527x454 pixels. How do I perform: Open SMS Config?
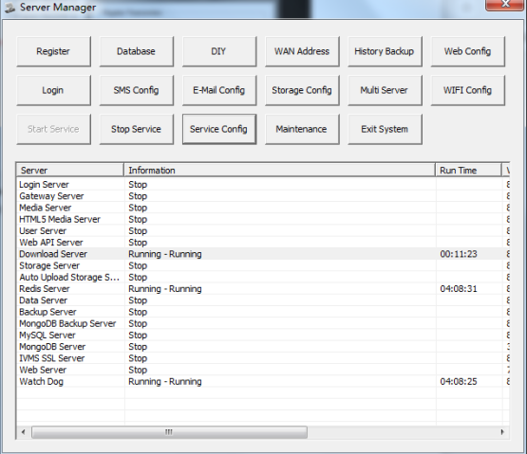(x=137, y=90)
